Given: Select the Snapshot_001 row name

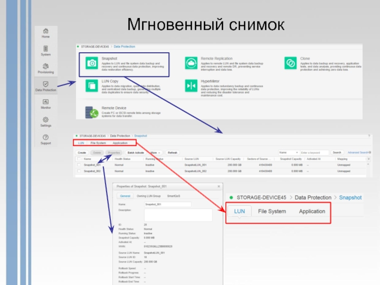Looking at the screenshot, I should pyautogui.click(x=92, y=165).
